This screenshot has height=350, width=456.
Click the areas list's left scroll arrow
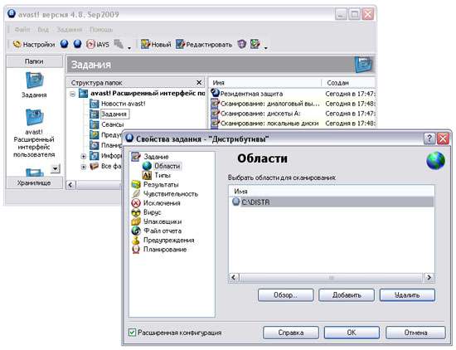(x=234, y=277)
